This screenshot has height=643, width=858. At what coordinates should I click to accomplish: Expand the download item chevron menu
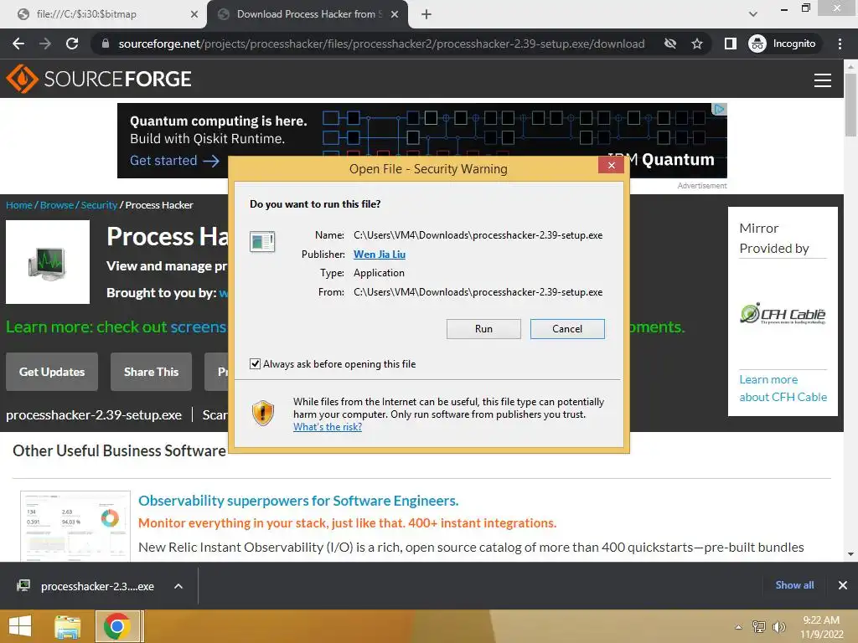178,586
